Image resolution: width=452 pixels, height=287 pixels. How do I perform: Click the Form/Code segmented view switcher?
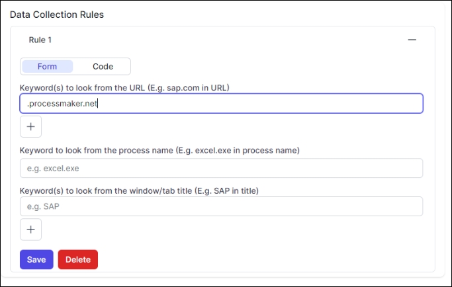[75, 66]
